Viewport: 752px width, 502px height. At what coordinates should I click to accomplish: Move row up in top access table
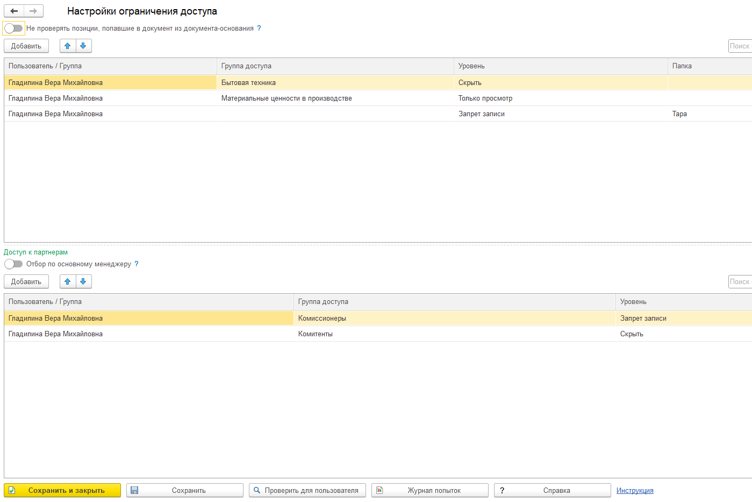click(x=68, y=46)
